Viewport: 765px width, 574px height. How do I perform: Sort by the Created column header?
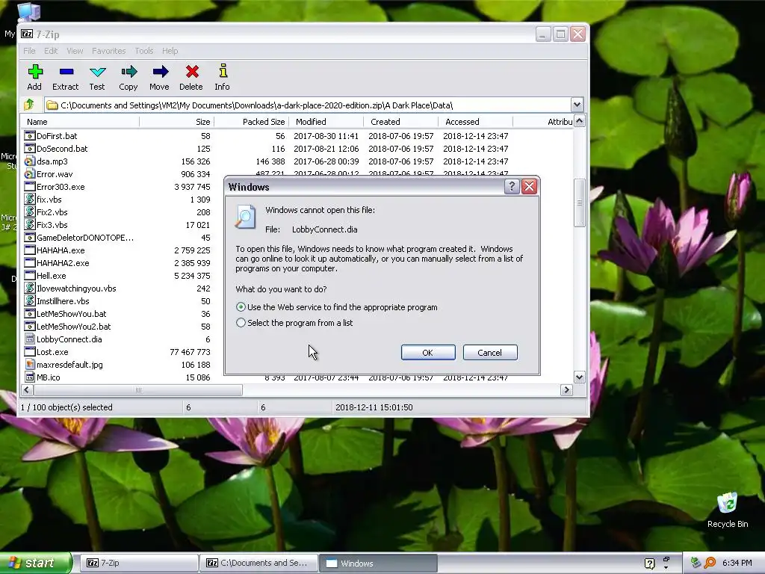click(400, 122)
